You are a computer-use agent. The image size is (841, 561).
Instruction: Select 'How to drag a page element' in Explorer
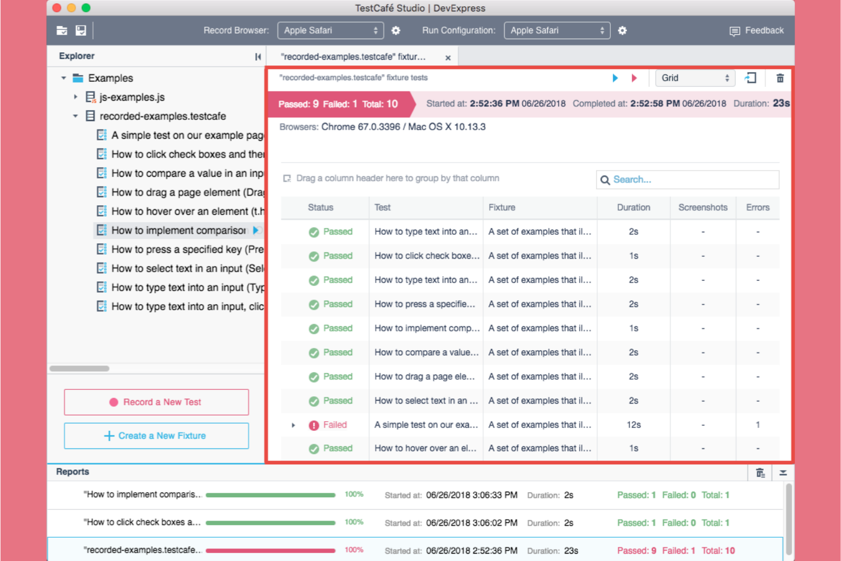coord(181,192)
